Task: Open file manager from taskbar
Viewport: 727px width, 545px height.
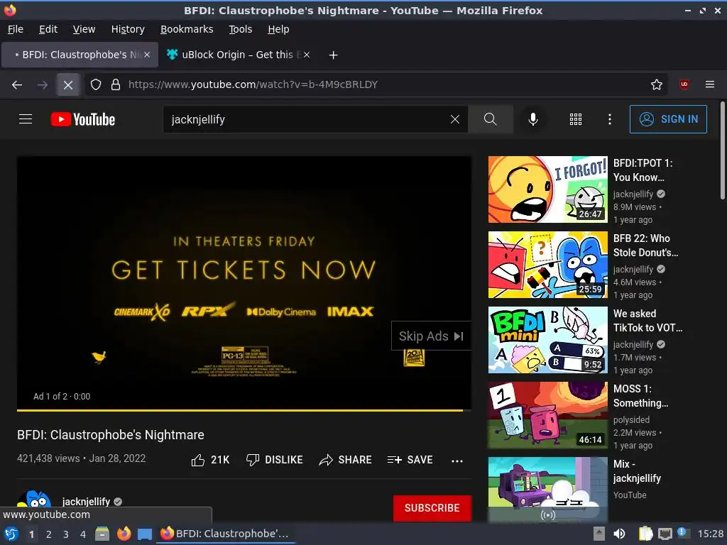Action: coord(102,534)
